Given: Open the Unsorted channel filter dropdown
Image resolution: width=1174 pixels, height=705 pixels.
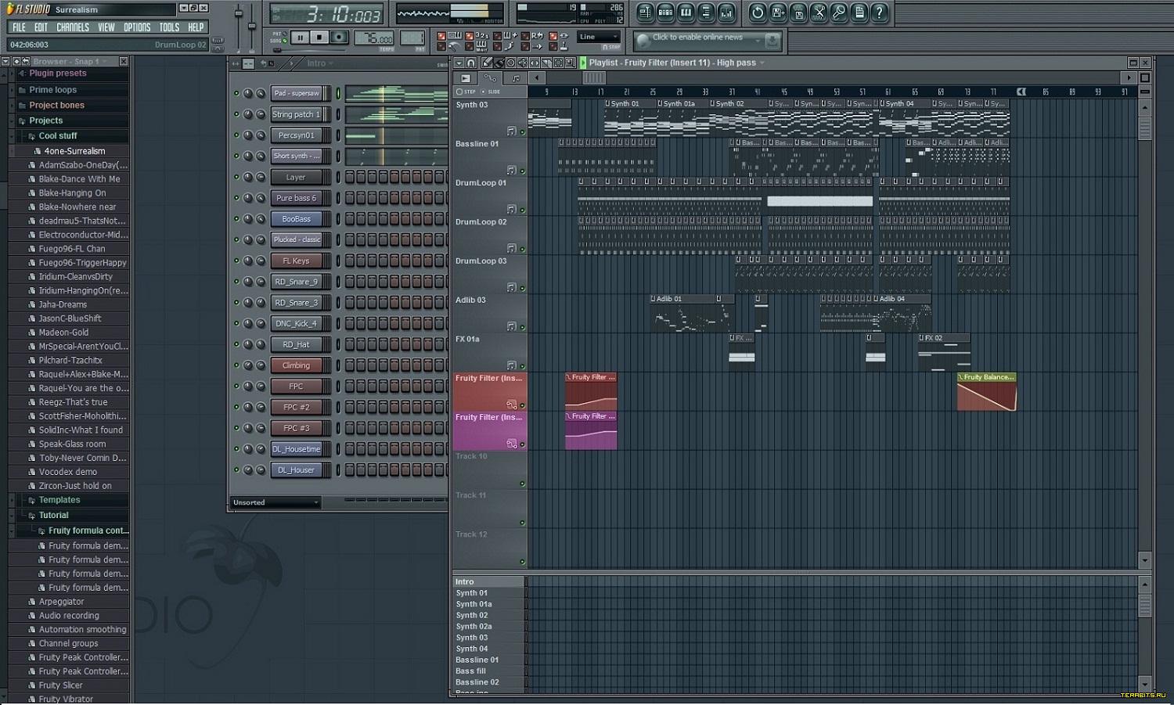Looking at the screenshot, I should point(275,502).
